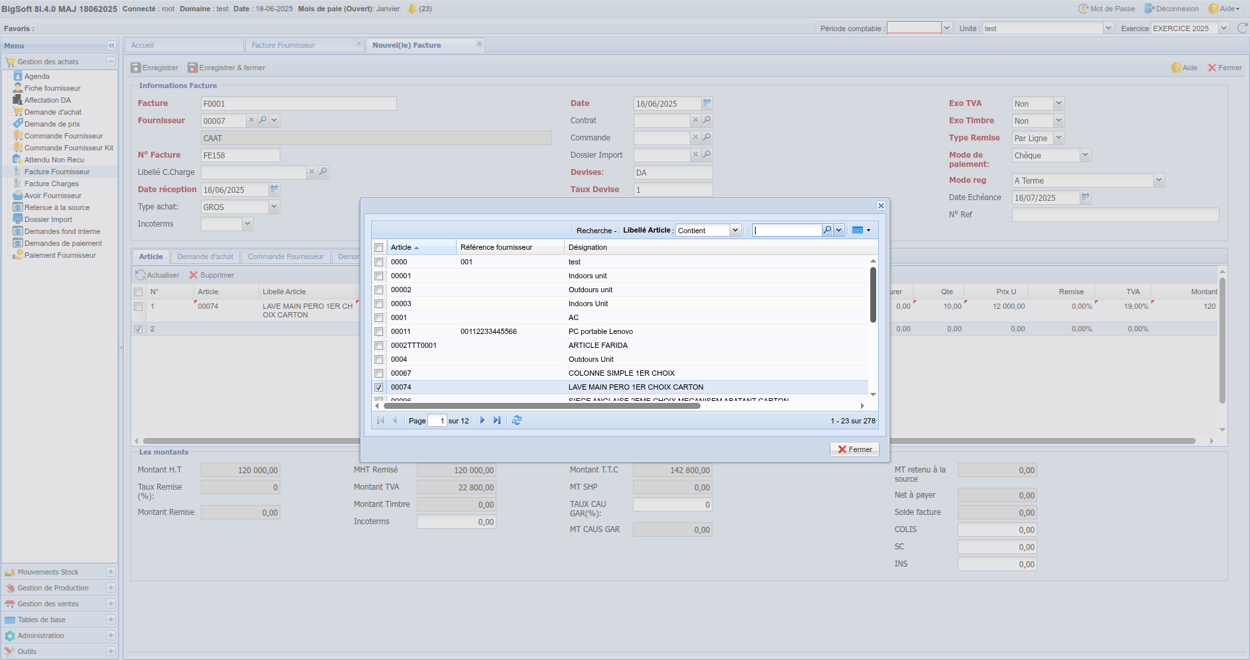Clear the Commande field with X icon

695,137
